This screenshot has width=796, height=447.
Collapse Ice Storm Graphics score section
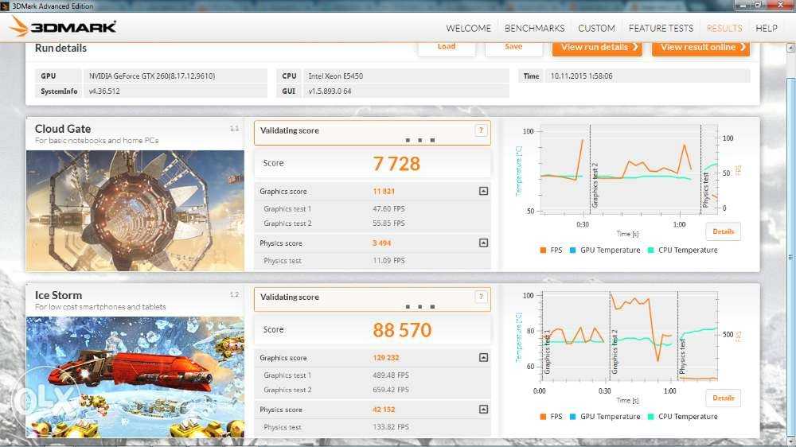coord(483,357)
